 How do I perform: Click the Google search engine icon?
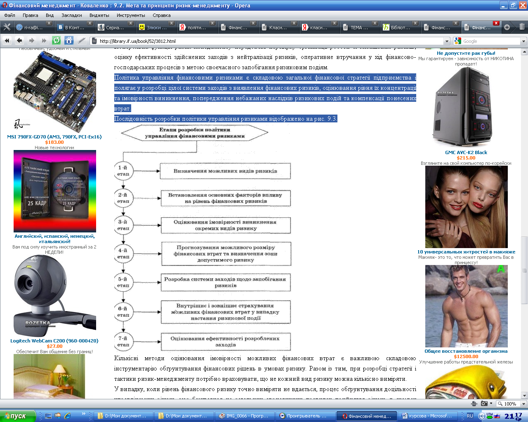click(x=457, y=41)
